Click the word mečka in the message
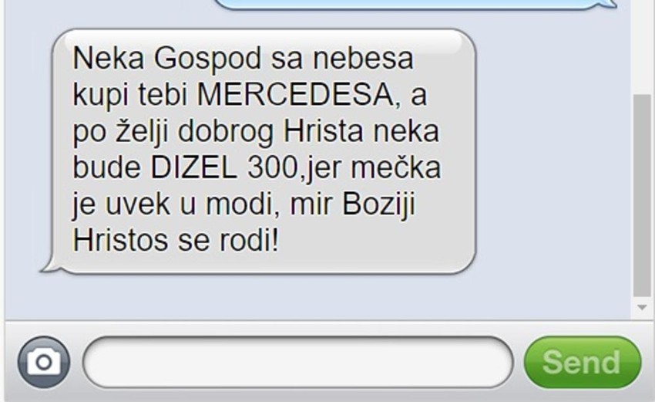 tap(395, 168)
